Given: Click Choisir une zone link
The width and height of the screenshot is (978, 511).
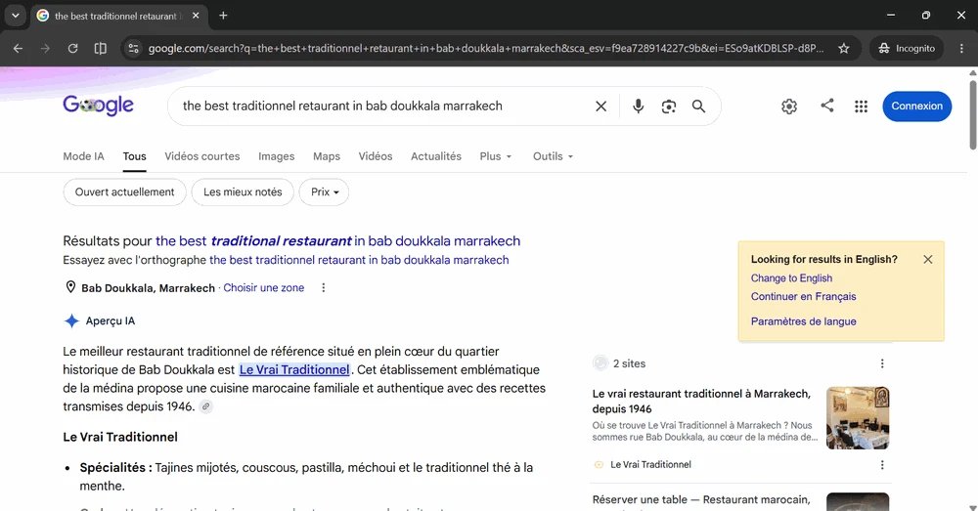Looking at the screenshot, I should 264,288.
